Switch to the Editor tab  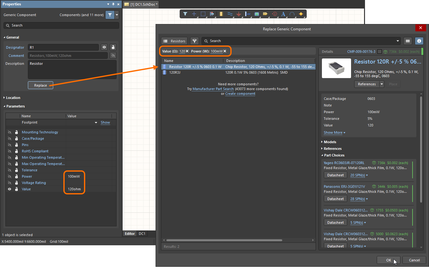(130, 234)
